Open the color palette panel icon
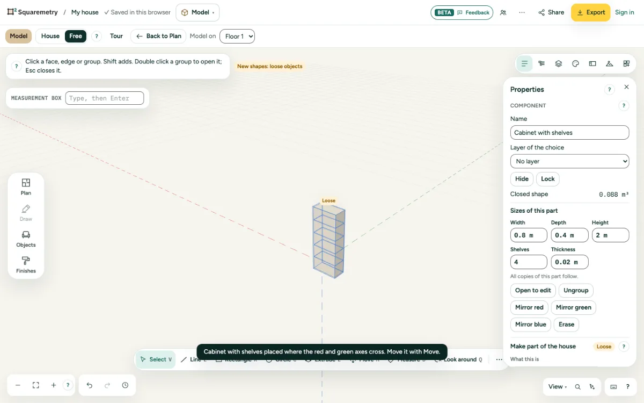The width and height of the screenshot is (644, 403). coord(576,63)
